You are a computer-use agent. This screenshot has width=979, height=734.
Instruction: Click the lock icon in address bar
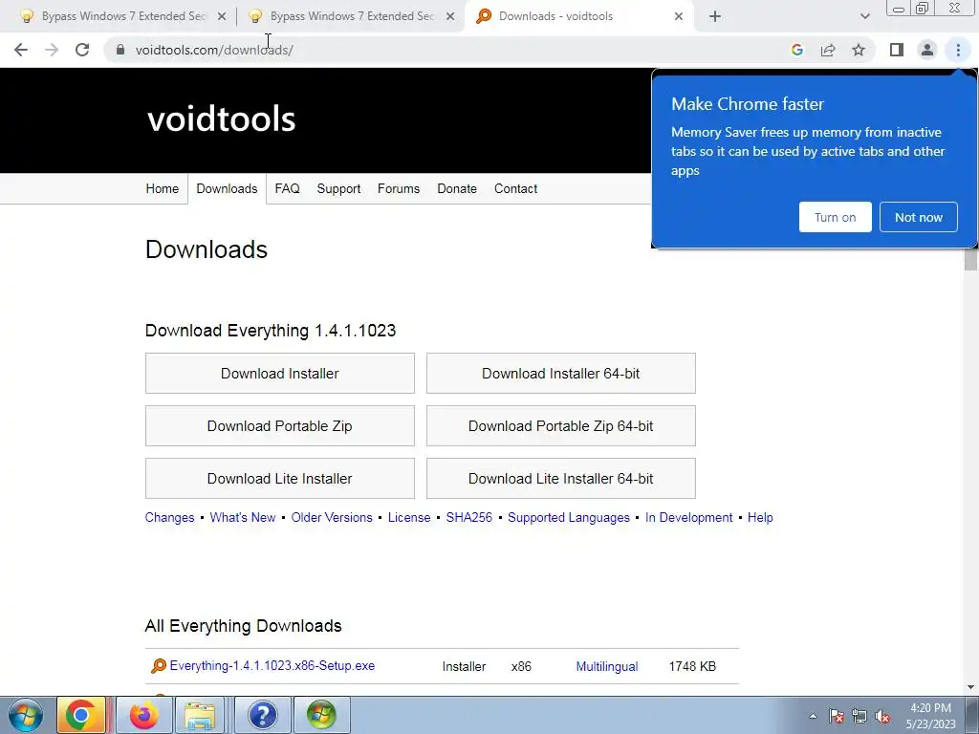tap(120, 50)
